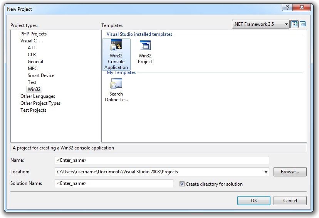319x218 pixels.
Task: Expand the Location path dropdown arrow
Action: [266, 172]
